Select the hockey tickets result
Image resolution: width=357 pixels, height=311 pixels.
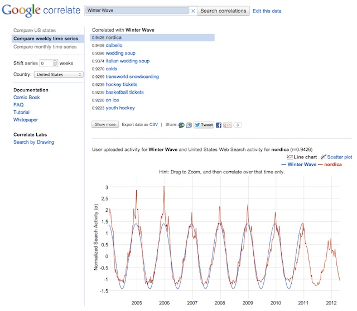pos(122,84)
